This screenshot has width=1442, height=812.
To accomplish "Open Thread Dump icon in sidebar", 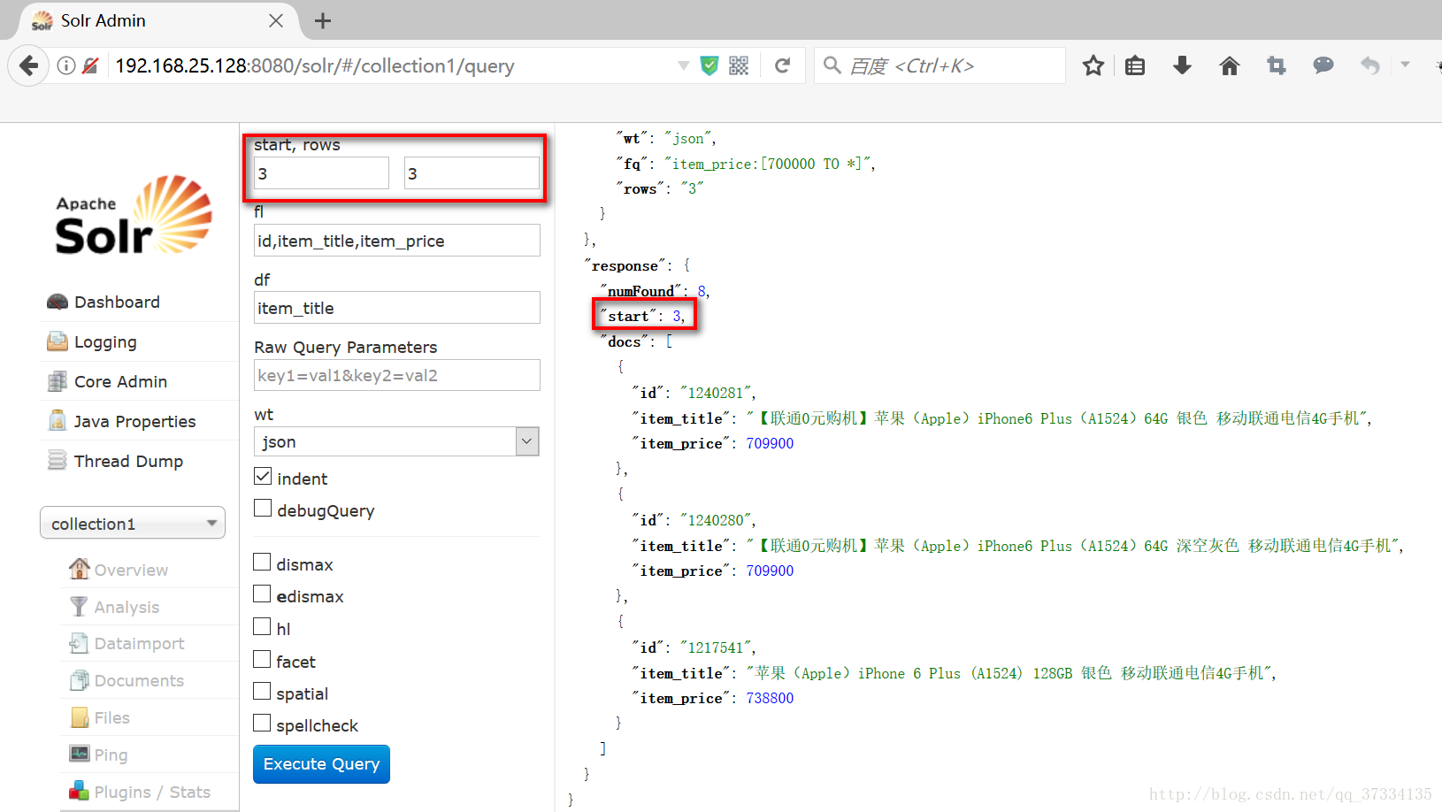I will click(x=58, y=461).
